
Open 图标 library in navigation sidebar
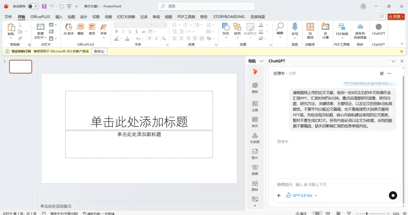[x=255, y=186]
